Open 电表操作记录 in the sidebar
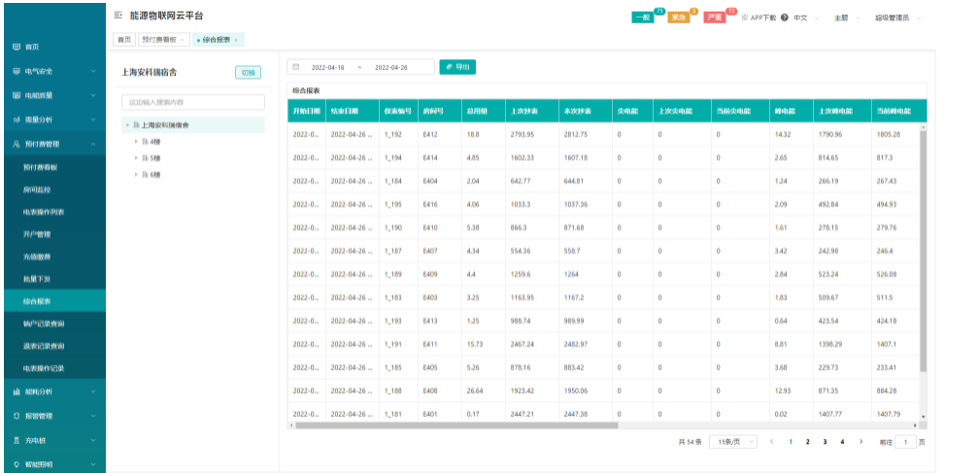Screen dimensions: 978x473 [44, 368]
